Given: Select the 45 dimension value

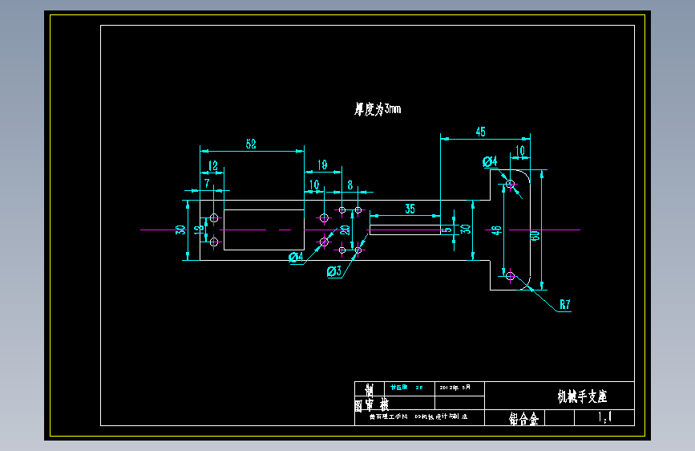Looking at the screenshot, I should (480, 132).
